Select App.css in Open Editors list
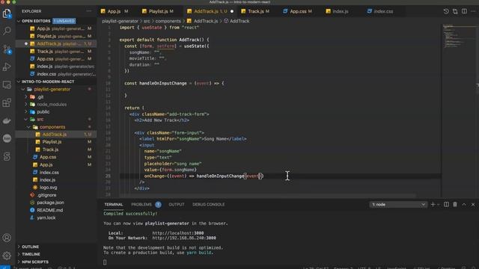The width and height of the screenshot is (479, 269). (x=57, y=59)
